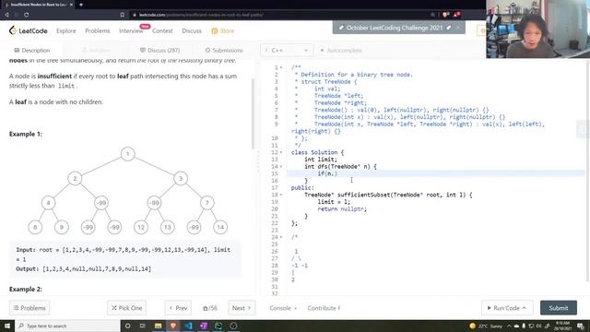This screenshot has height=332, width=590.
Task: Open the C++ language dropdown
Action: click(287, 50)
